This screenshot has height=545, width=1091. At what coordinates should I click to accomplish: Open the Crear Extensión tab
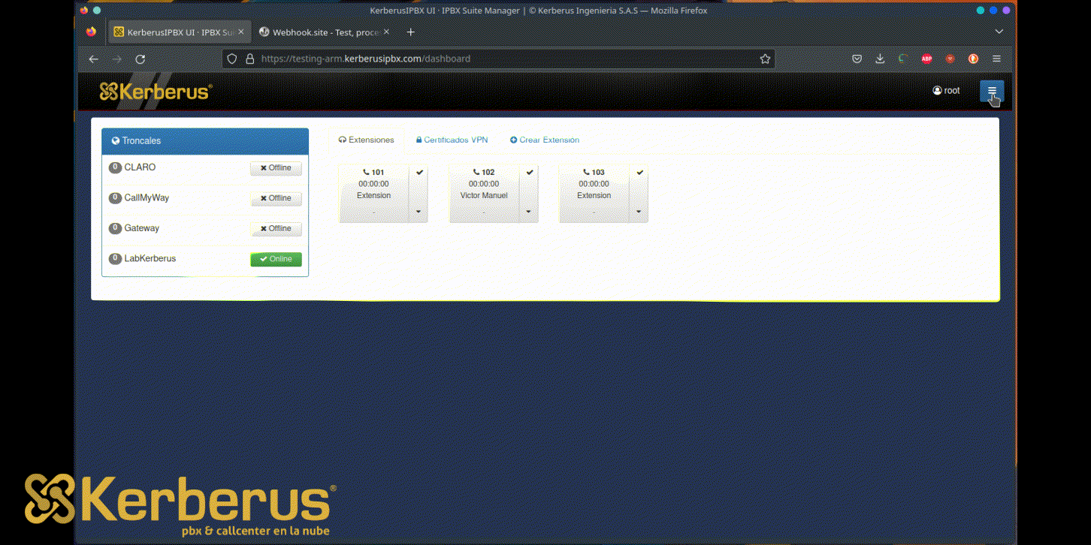pyautogui.click(x=544, y=140)
